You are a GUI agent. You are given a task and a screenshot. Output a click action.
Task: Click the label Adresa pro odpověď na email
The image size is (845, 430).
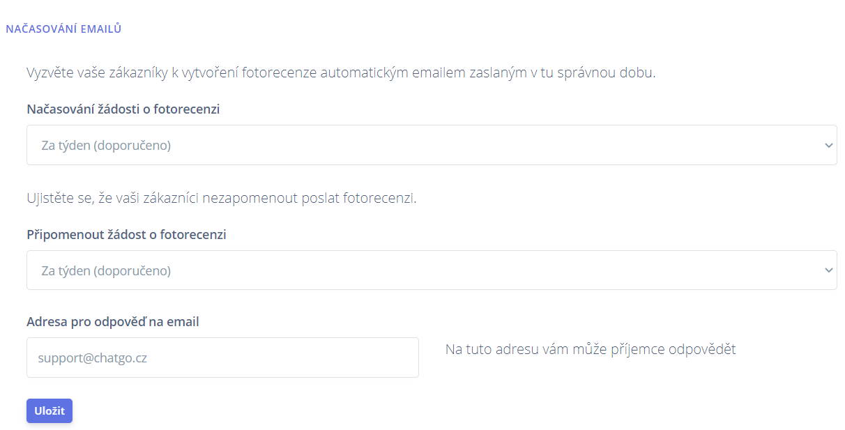[x=113, y=322]
